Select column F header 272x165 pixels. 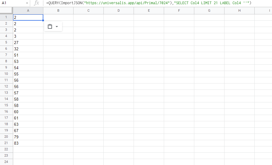click(x=179, y=10)
